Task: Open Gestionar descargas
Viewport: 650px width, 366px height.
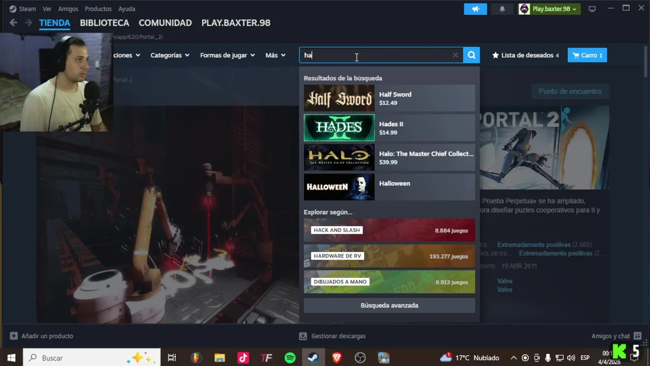Action: point(333,336)
